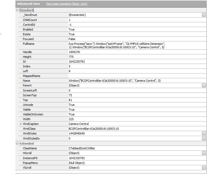207x174 pixels.
Task: Select the InstancePtr property row
Action: coord(30,158)
